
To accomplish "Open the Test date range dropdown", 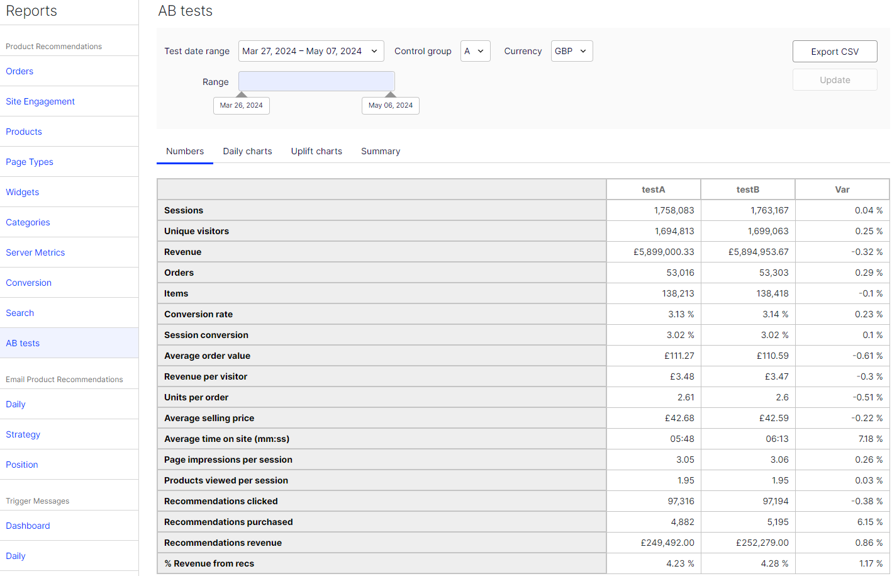I will 311,51.
